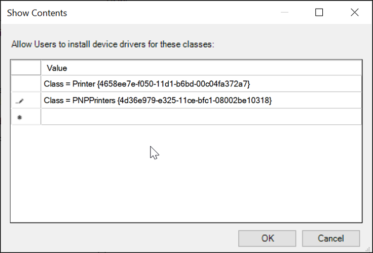Screen dimensions: 373x253
Task: Confirm the class list with OK
Action: pyautogui.click(x=267, y=238)
